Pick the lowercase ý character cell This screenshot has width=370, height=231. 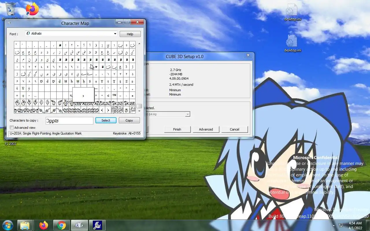[29, 88]
